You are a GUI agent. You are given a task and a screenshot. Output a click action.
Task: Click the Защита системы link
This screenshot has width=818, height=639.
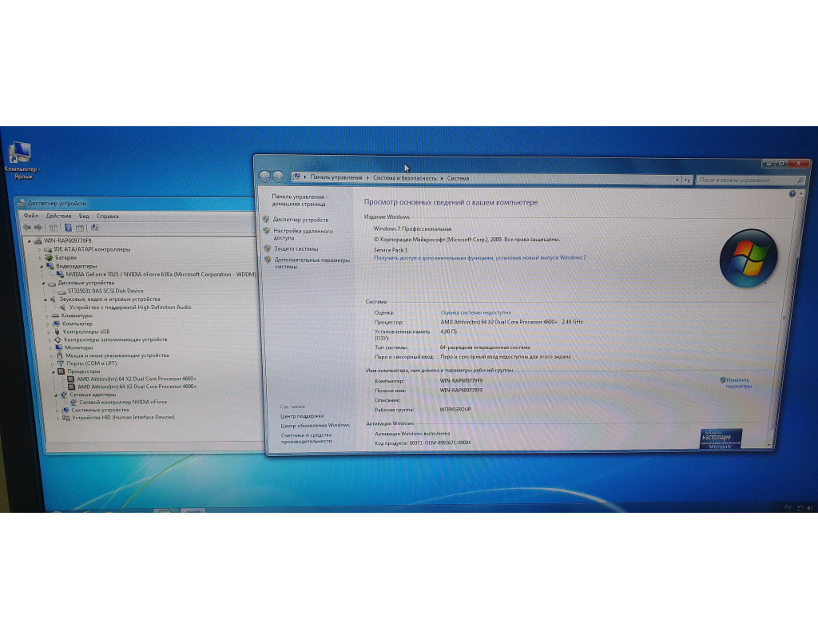click(296, 248)
